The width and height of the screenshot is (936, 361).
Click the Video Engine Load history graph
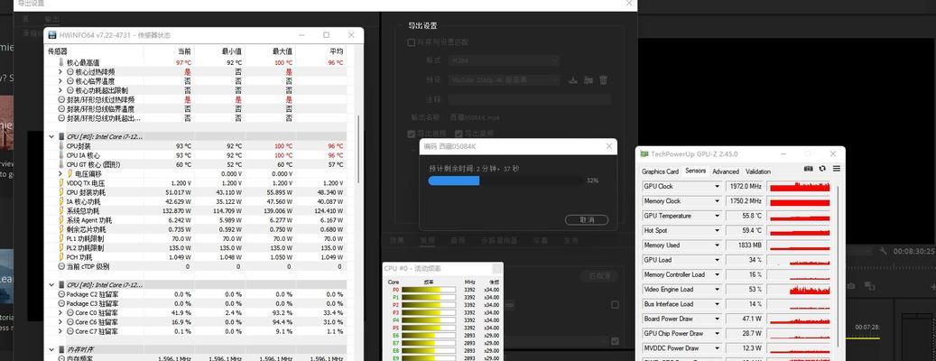[x=800, y=290]
